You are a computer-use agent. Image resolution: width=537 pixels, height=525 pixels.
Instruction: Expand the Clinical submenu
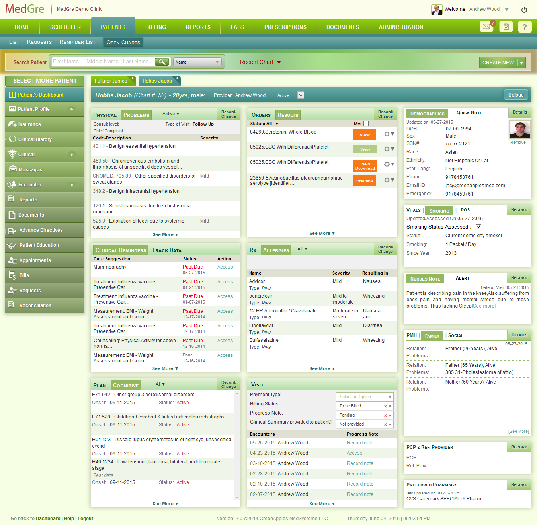click(72, 155)
